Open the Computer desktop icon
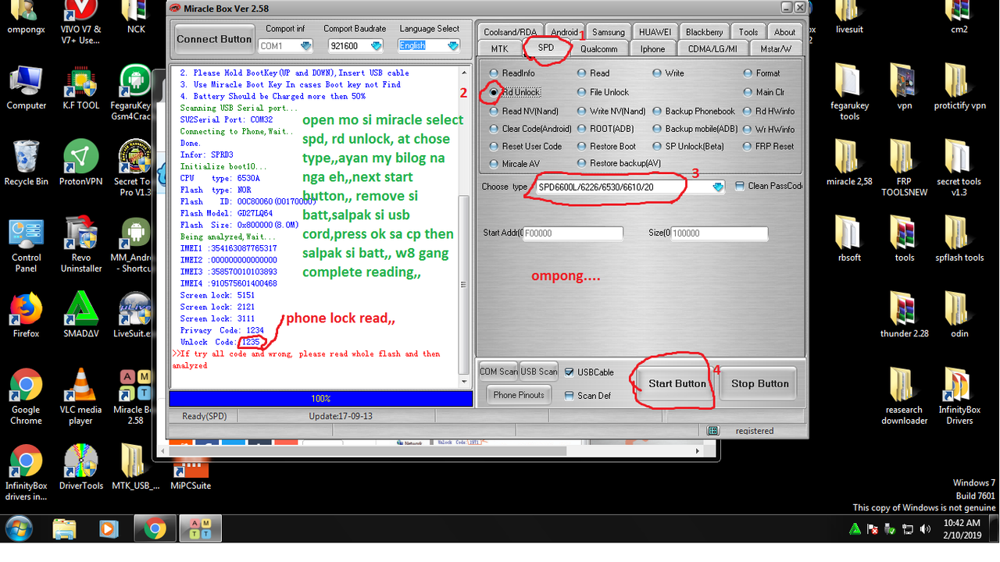The height and width of the screenshot is (562, 1000). point(26,87)
